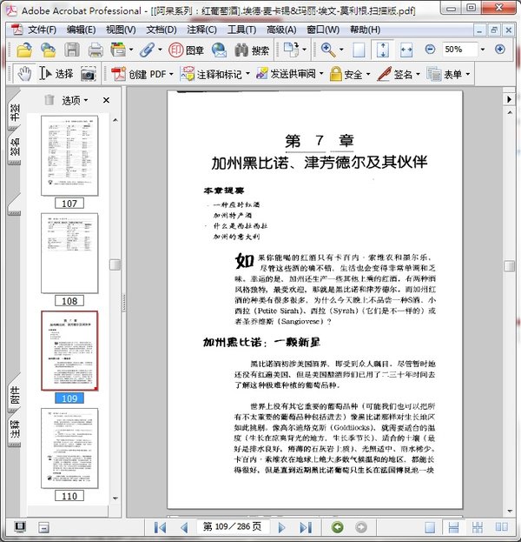
Task: Select the Hand tool
Action: 24,74
